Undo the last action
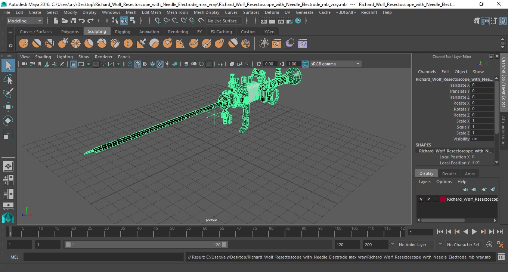 coord(81,21)
